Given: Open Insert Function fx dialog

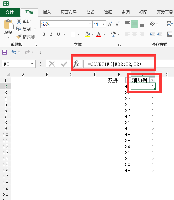Looking at the screenshot, I should tap(76, 64).
